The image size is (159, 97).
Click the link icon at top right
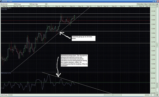pyautogui.click(x=157, y=4)
